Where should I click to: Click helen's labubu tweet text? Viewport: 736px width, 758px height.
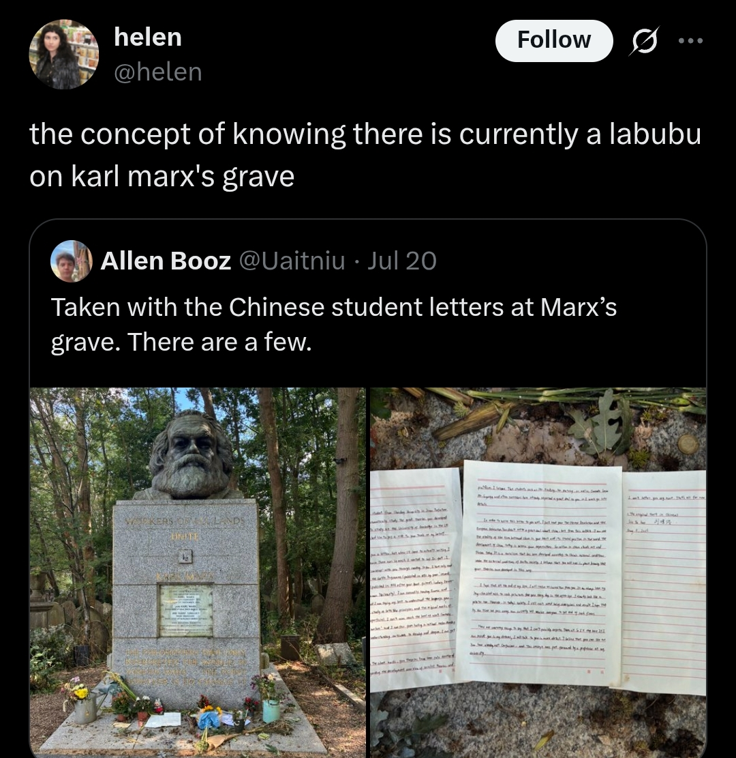tap(365, 155)
